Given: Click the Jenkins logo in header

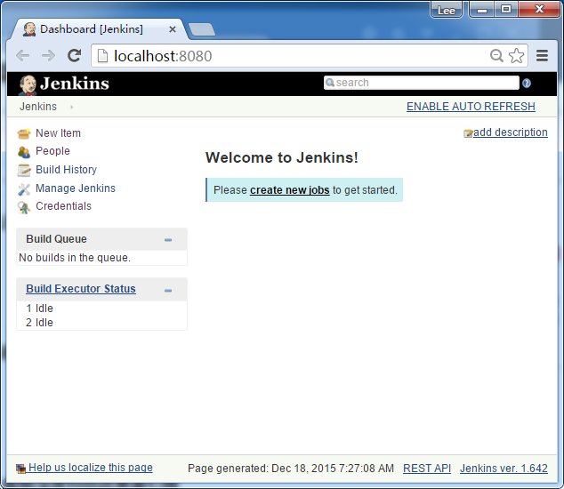Looking at the screenshot, I should 64,84.
